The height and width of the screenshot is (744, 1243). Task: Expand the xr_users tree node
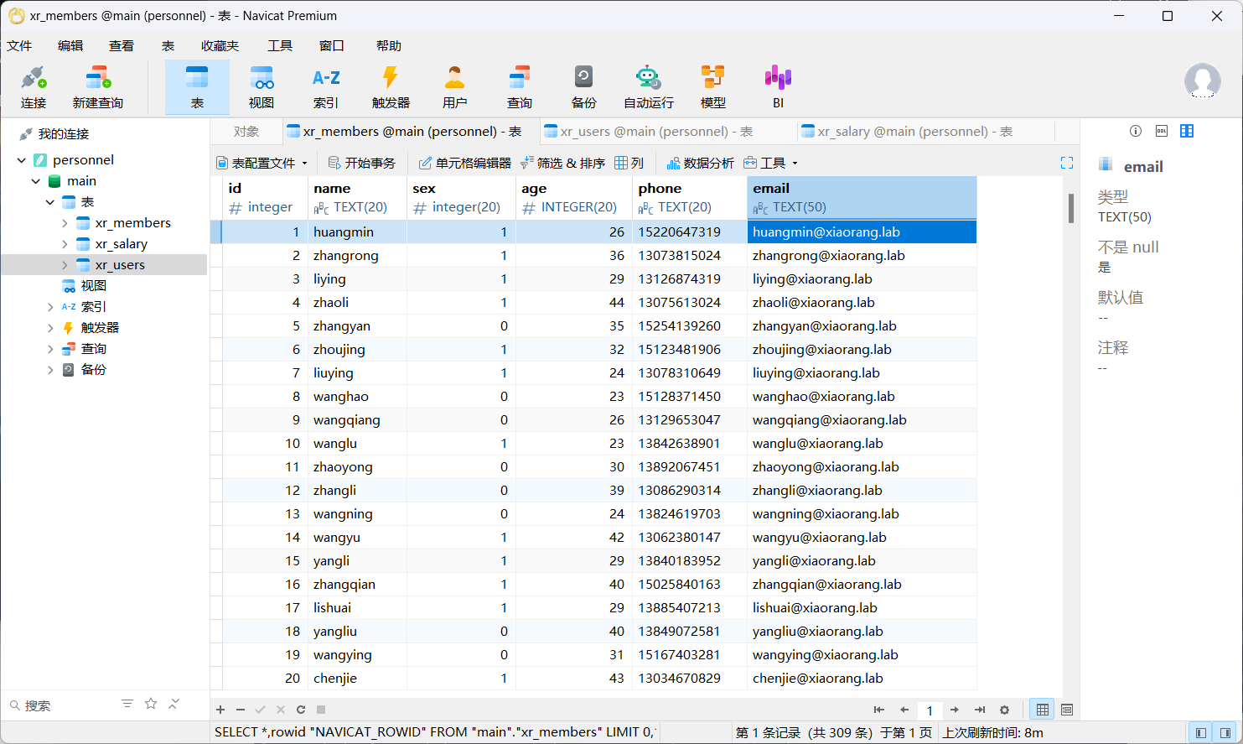(x=65, y=265)
